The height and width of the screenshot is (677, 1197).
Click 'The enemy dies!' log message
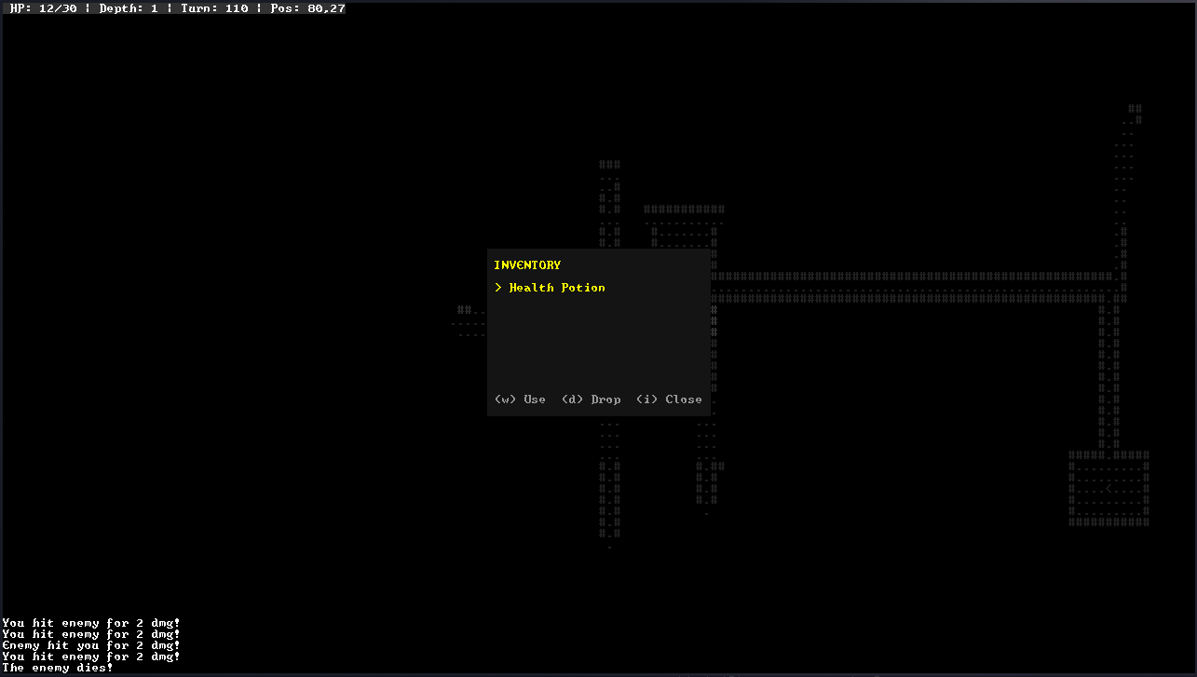tap(58, 668)
